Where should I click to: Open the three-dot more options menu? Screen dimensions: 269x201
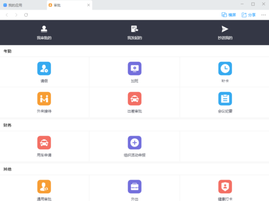[x=264, y=15]
